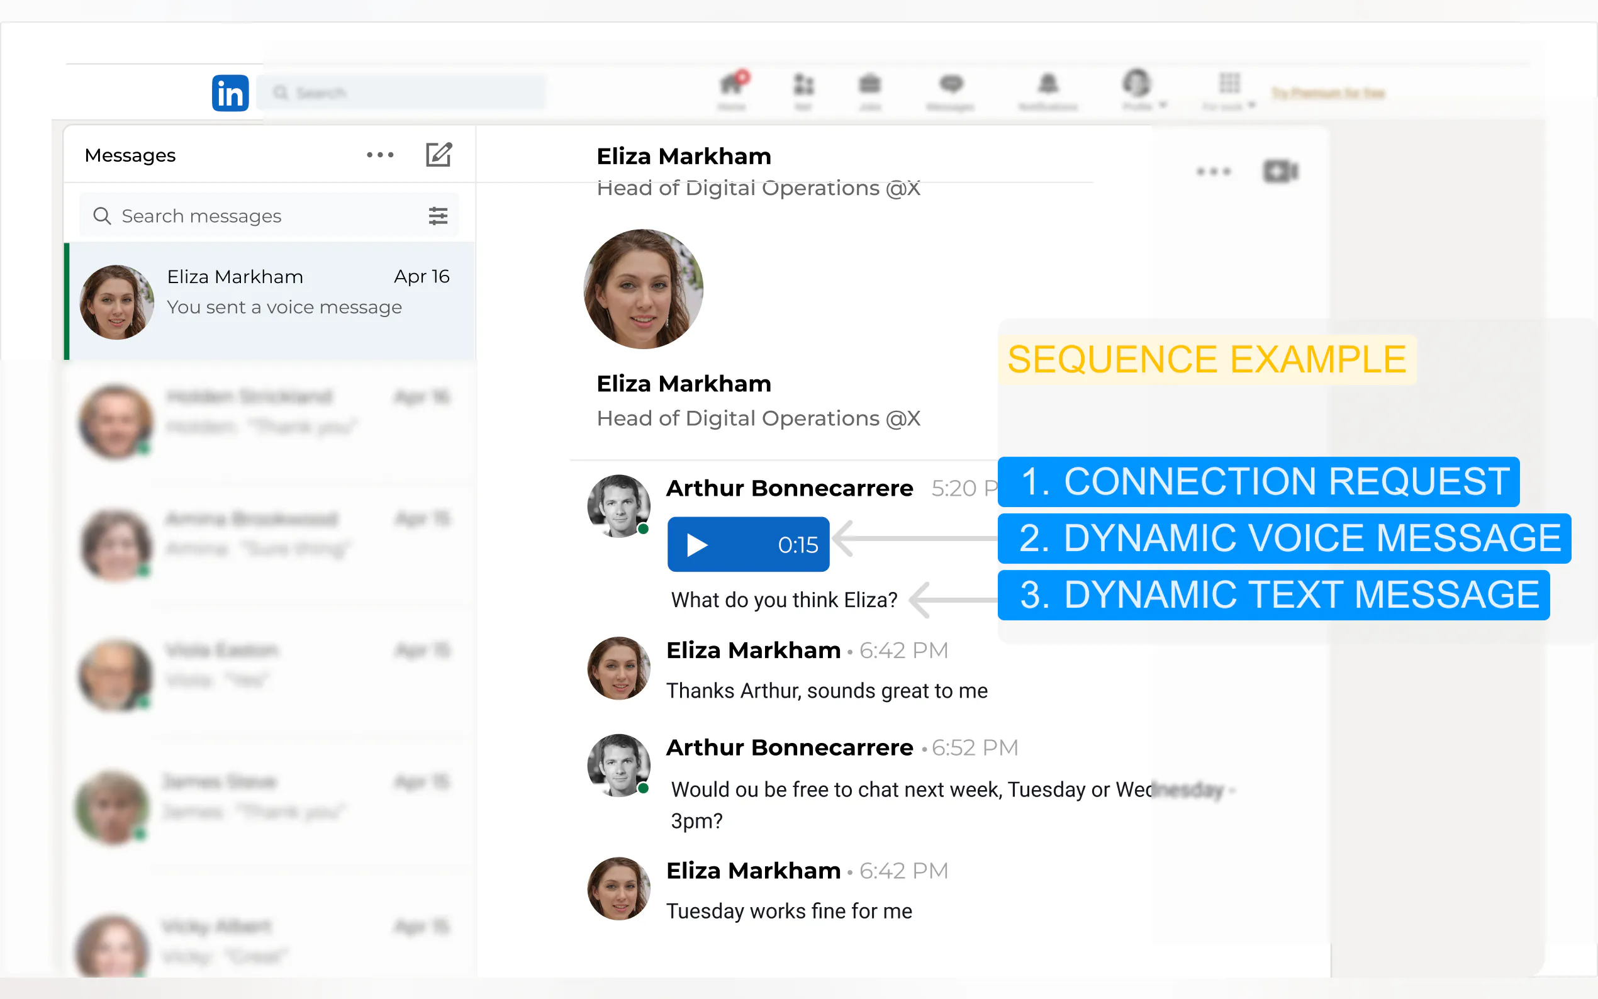Image resolution: width=1598 pixels, height=999 pixels.
Task: Open the conversation three-dot options menu
Action: pos(1214,171)
